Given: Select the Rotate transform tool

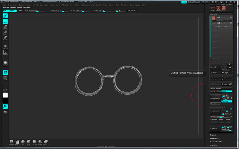Looking at the screenshot, I should coord(5,38).
